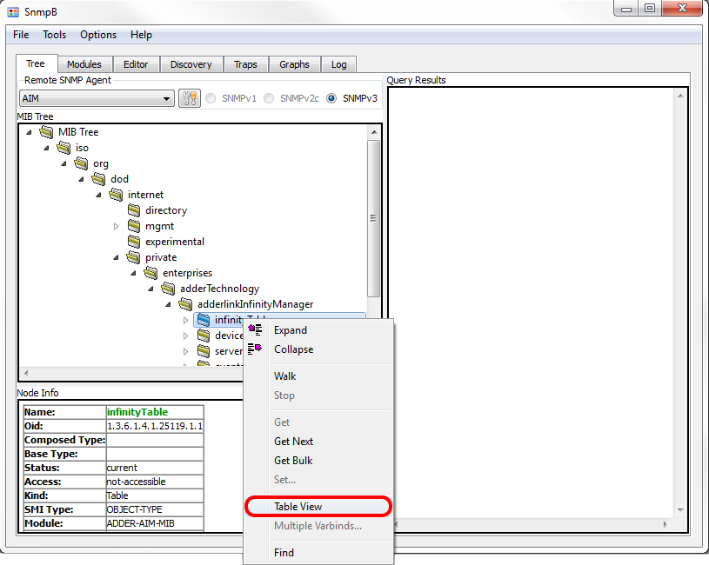Click the ADDER-AIM-MIB module value
This screenshot has height=565, width=709.
click(140, 523)
